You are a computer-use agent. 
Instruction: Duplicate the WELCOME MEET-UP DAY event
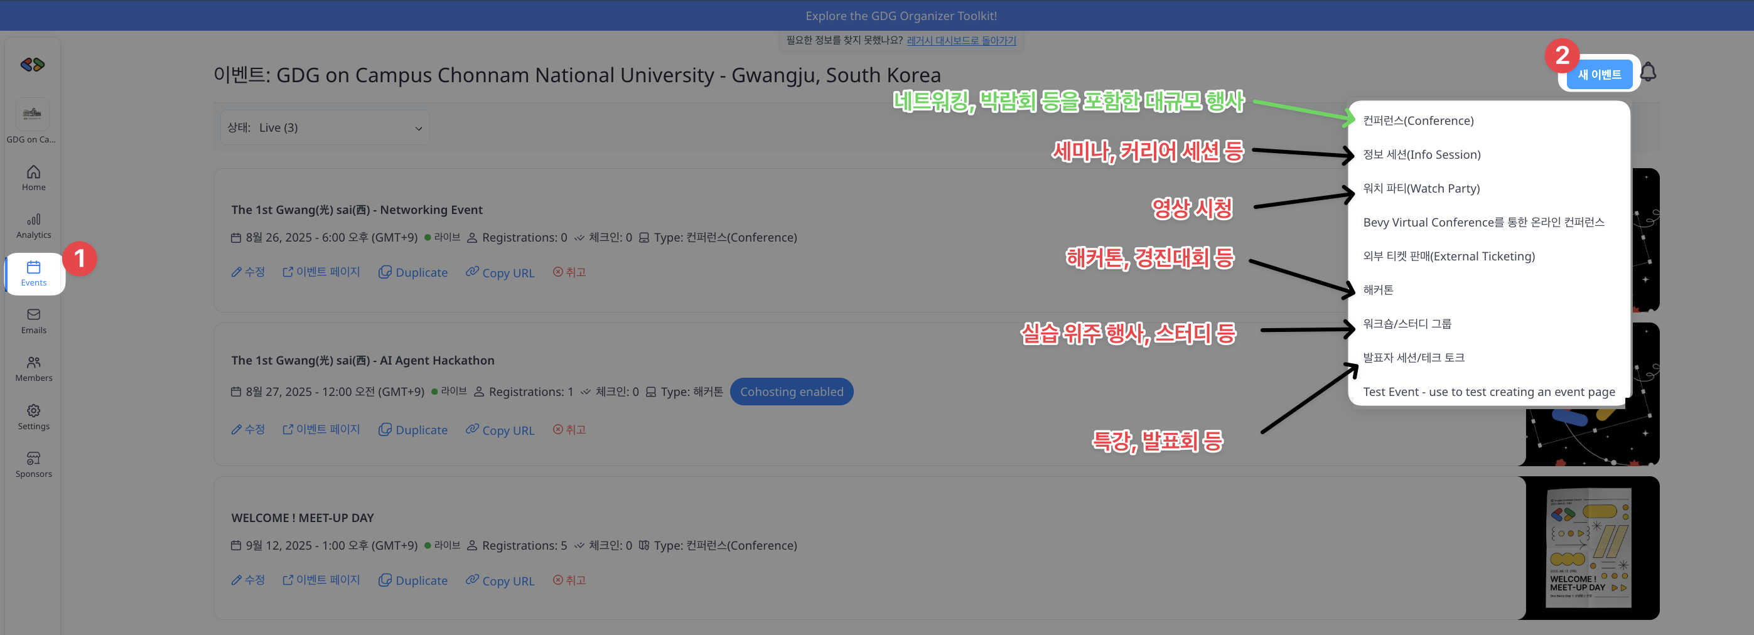[413, 580]
